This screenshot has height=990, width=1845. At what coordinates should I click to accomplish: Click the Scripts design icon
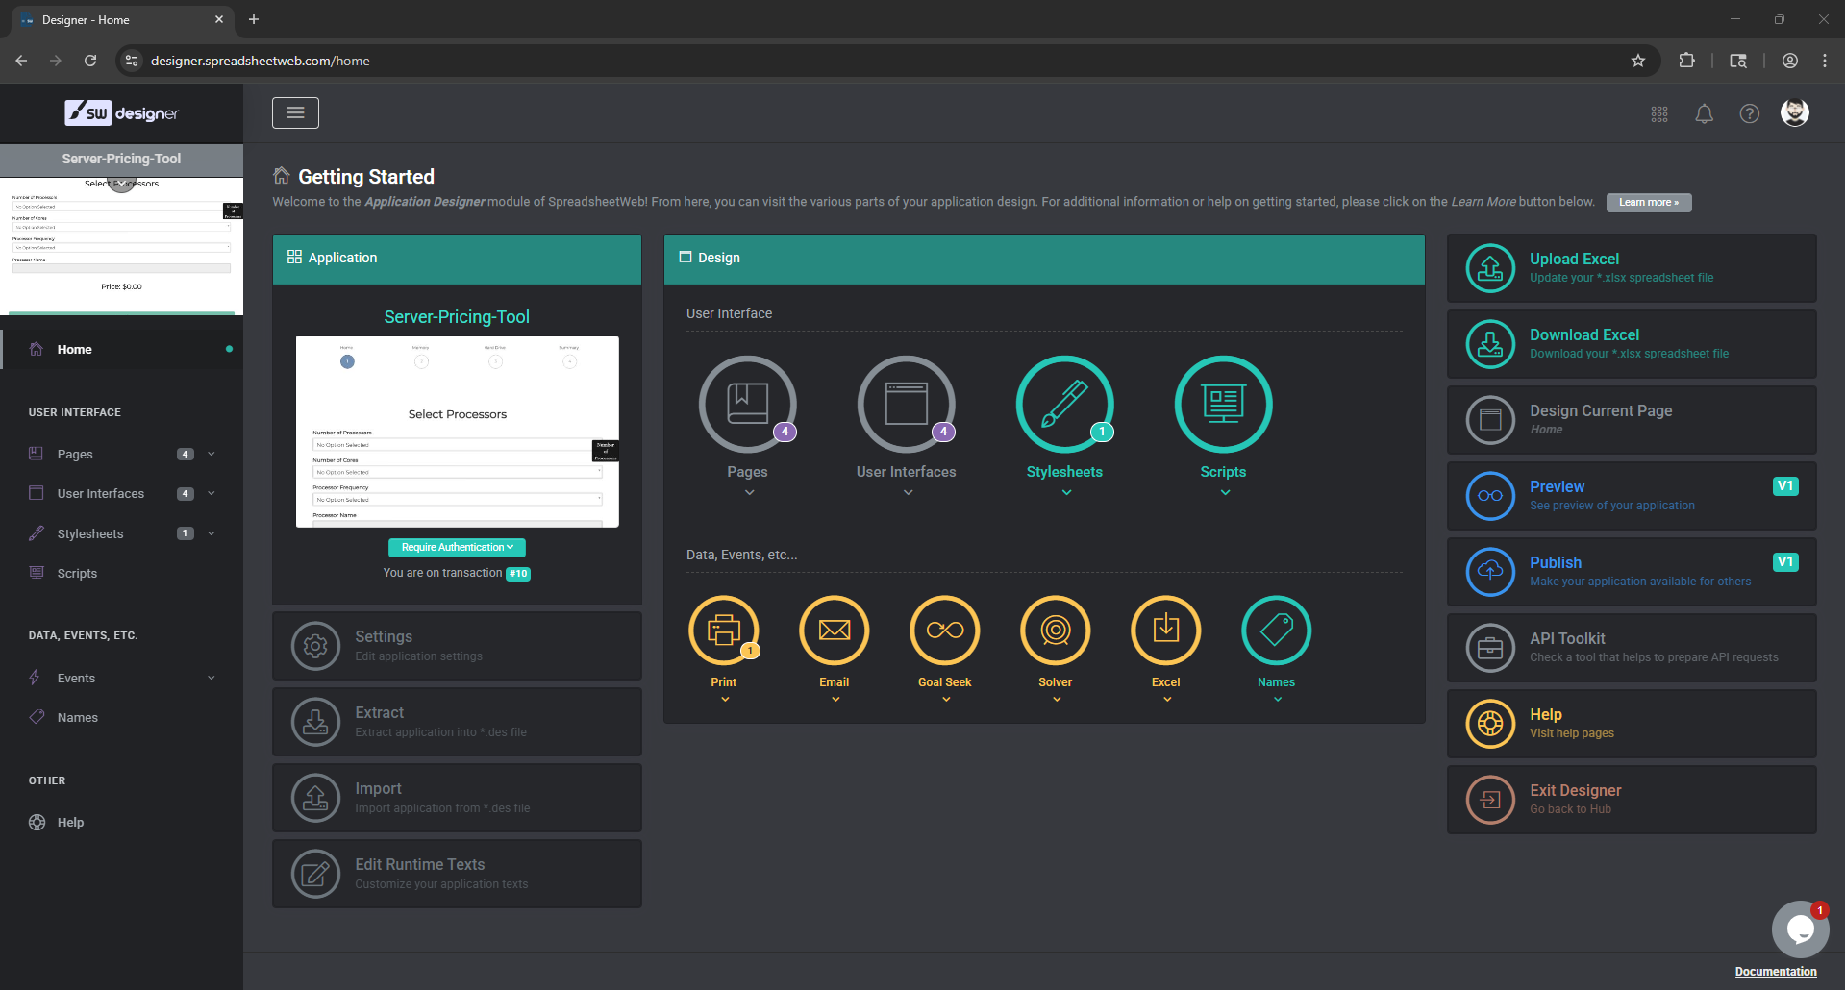[x=1222, y=404]
